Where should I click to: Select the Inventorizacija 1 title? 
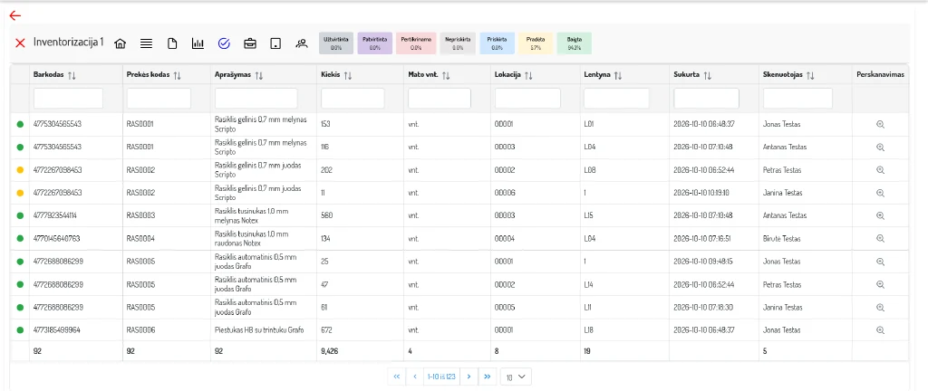[69, 43]
